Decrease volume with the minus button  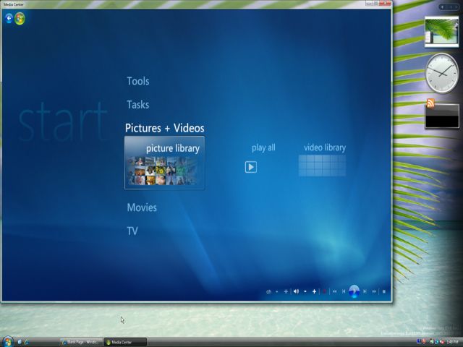[x=305, y=291]
